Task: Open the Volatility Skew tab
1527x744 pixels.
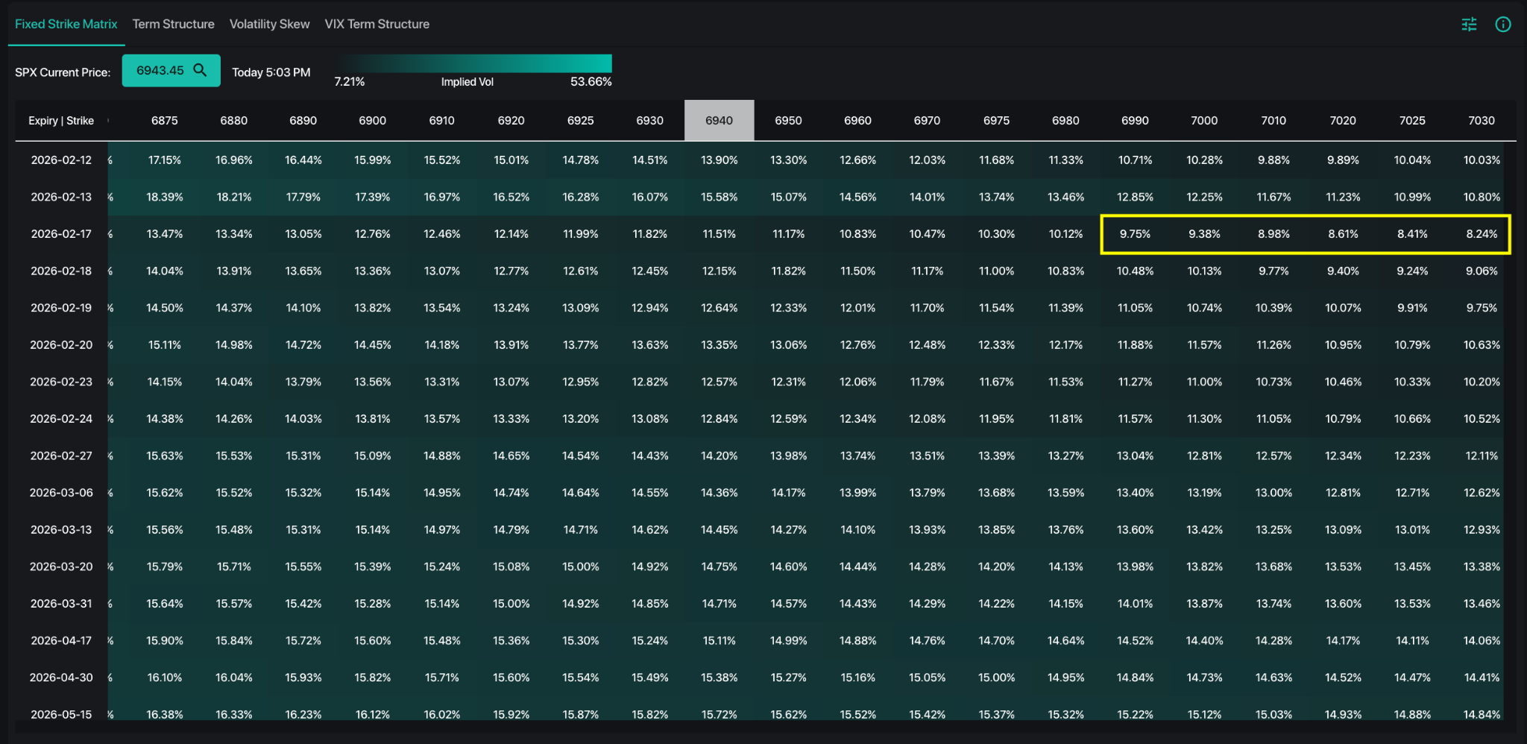Action: coord(269,24)
